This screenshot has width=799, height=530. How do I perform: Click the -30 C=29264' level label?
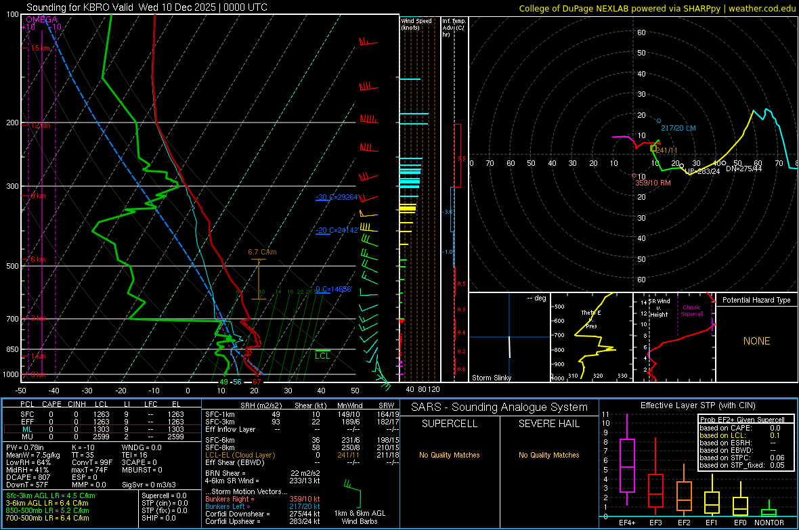[x=337, y=197]
